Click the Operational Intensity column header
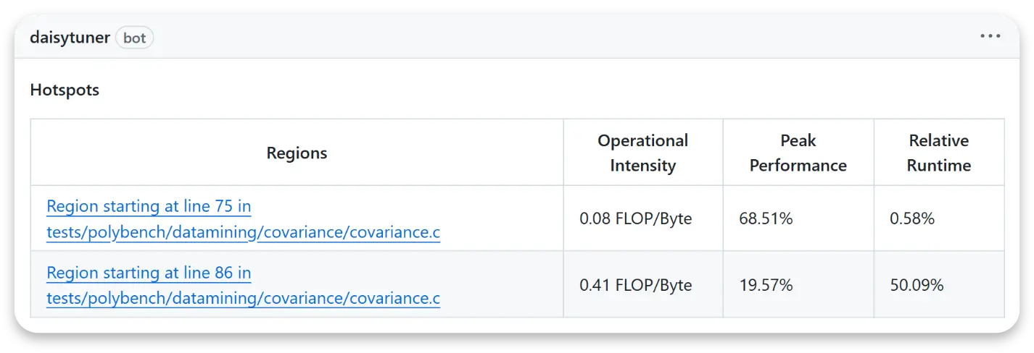The height and width of the screenshot is (353, 1034). 642,153
